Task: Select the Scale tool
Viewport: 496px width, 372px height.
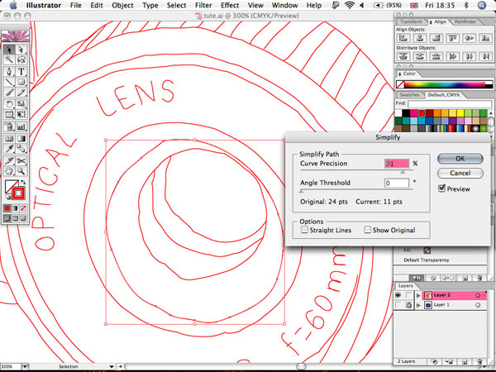Action: click(x=21, y=104)
